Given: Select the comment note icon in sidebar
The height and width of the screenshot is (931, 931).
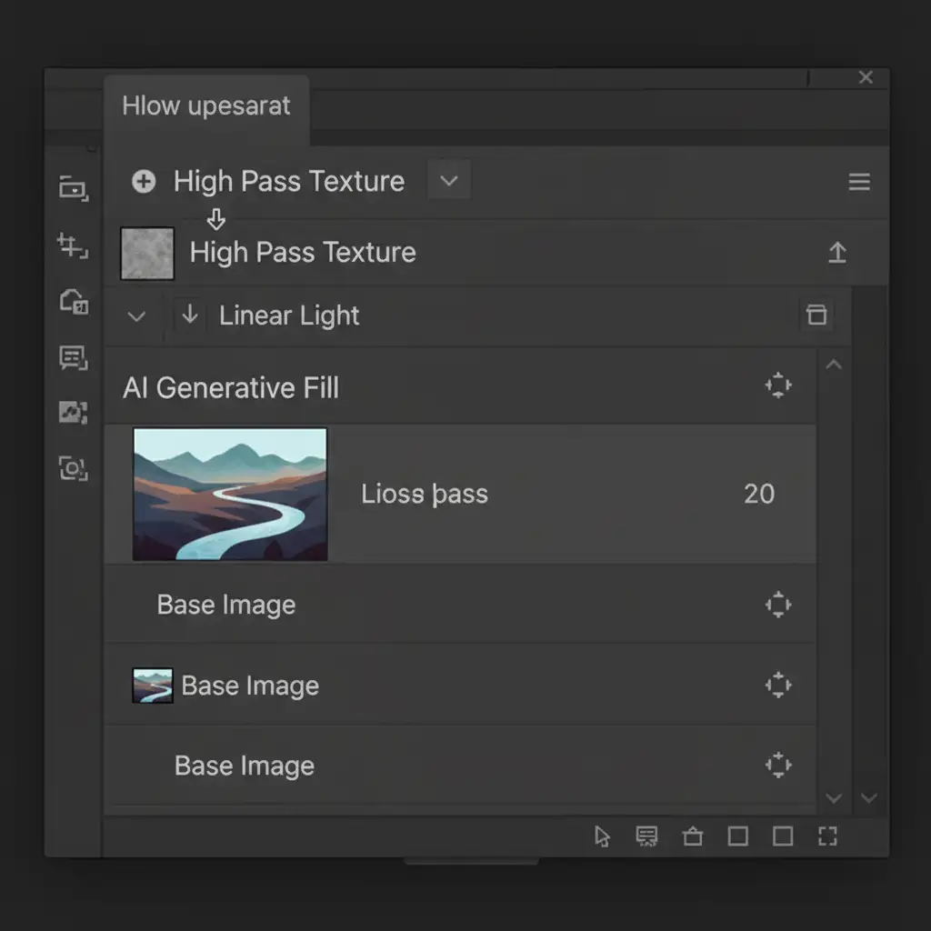Looking at the screenshot, I should click(x=73, y=357).
